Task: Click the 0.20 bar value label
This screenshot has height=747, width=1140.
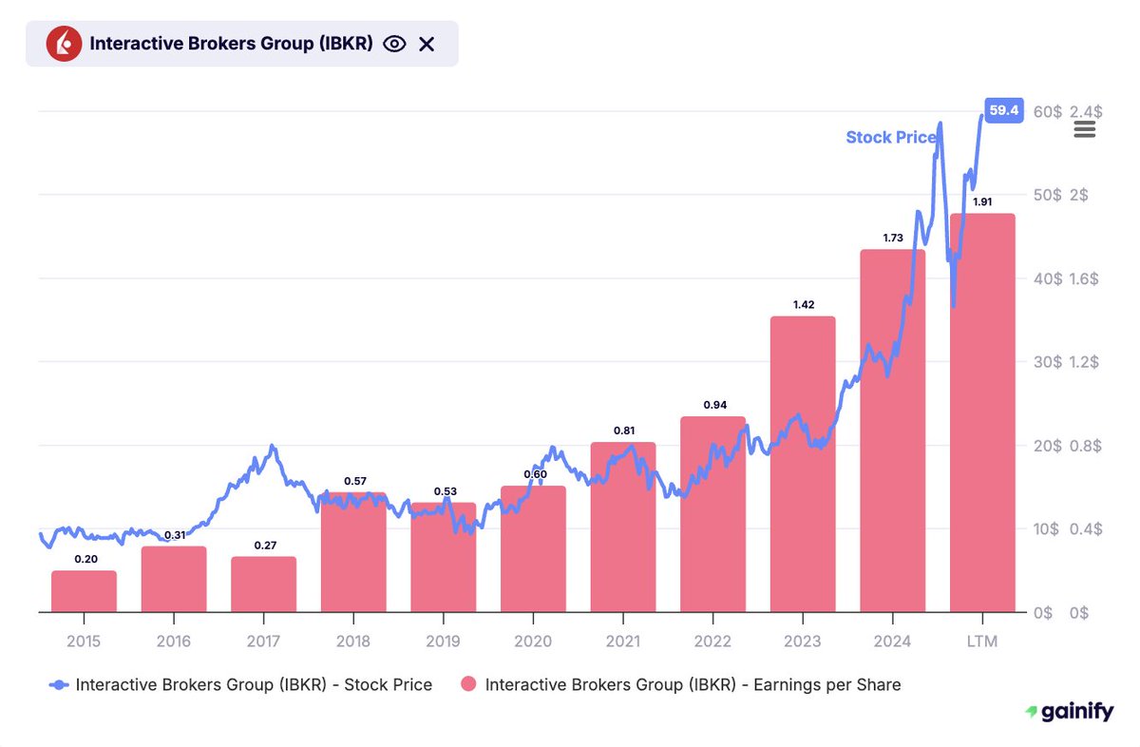Action: click(x=85, y=559)
